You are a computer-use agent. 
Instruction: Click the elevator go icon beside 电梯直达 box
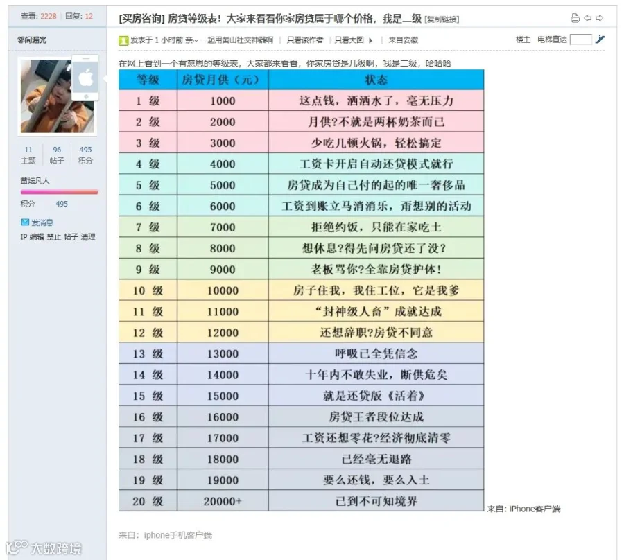tap(600, 39)
